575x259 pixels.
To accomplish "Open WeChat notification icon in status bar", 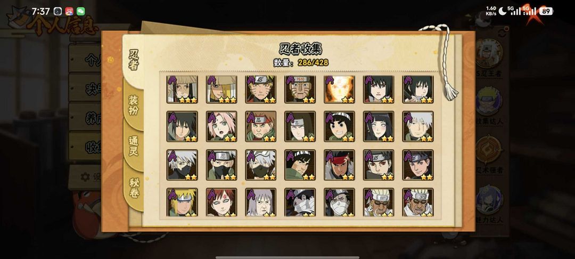I will pos(81,11).
